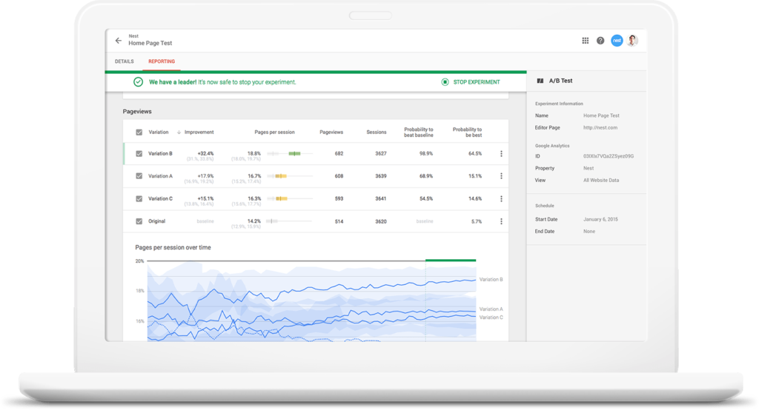
Task: Open the Google apps grid icon
Action: click(586, 41)
